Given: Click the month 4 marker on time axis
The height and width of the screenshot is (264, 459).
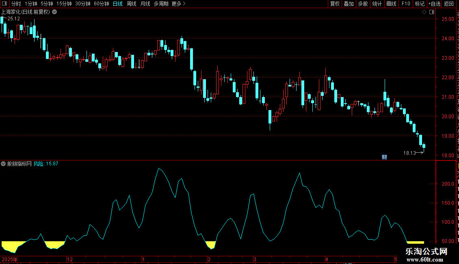Looking at the screenshot, I should tap(327, 259).
